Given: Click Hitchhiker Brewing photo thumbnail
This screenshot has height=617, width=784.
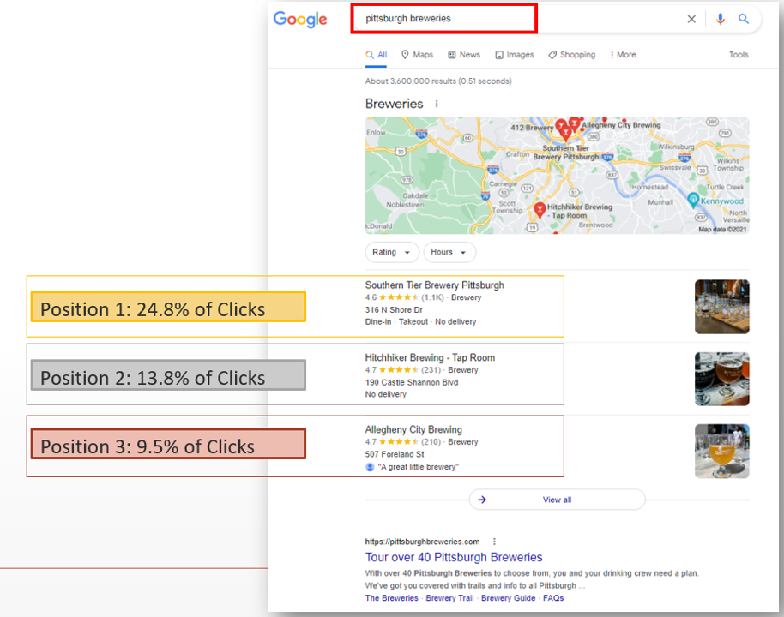Looking at the screenshot, I should [x=721, y=379].
